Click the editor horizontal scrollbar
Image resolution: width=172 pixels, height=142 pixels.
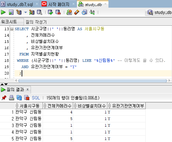(x=92, y=81)
